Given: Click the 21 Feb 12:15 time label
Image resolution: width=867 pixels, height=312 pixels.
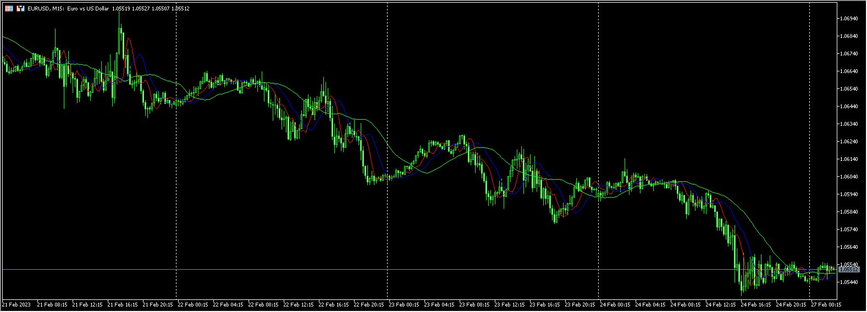Looking at the screenshot, I should coord(87,304).
